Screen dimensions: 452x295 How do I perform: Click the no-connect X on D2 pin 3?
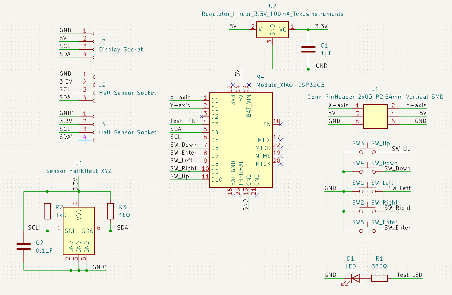point(201,116)
